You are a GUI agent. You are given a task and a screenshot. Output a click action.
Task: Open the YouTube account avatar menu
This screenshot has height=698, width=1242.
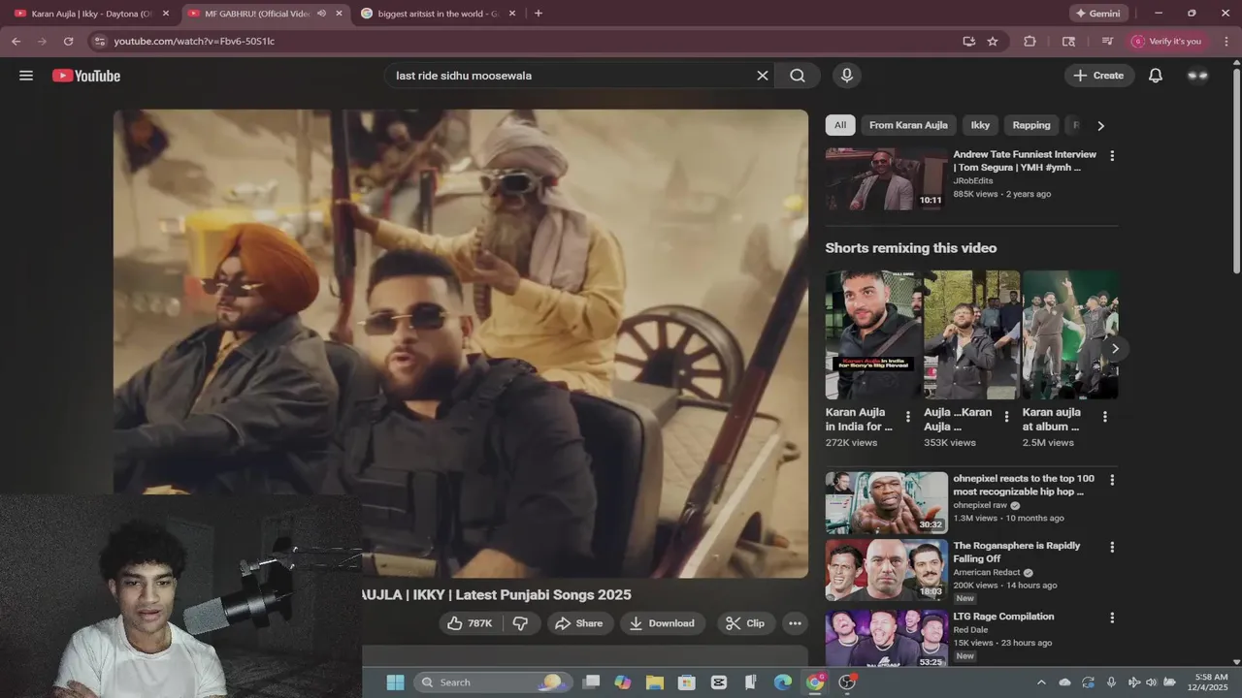point(1197,76)
